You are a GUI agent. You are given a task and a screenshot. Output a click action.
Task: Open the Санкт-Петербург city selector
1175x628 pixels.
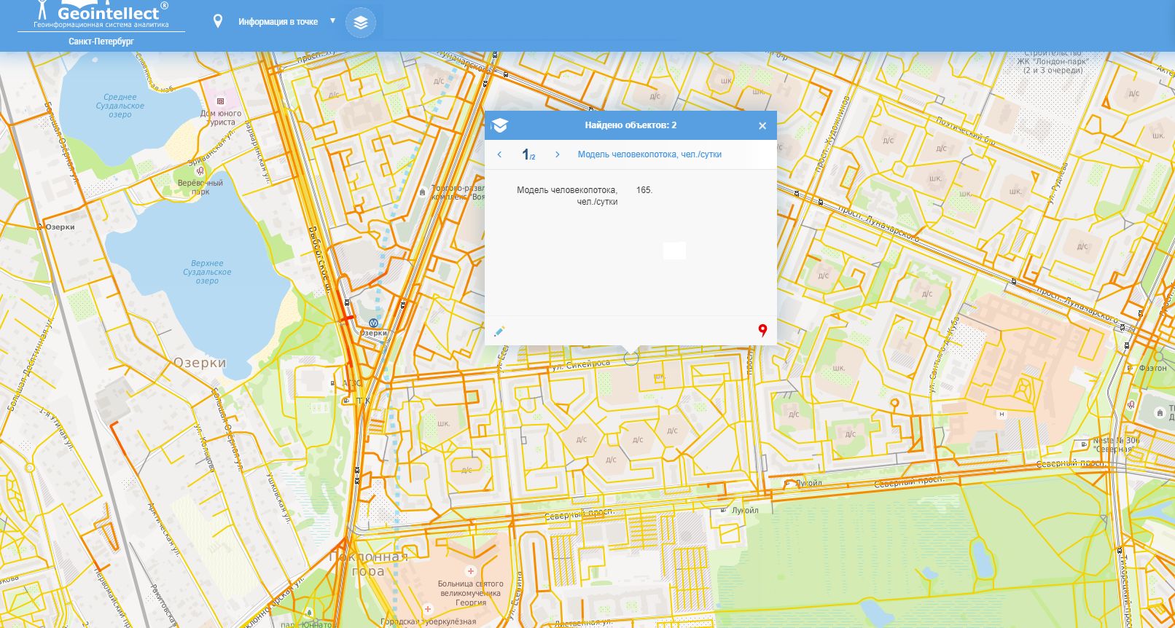pyautogui.click(x=101, y=42)
